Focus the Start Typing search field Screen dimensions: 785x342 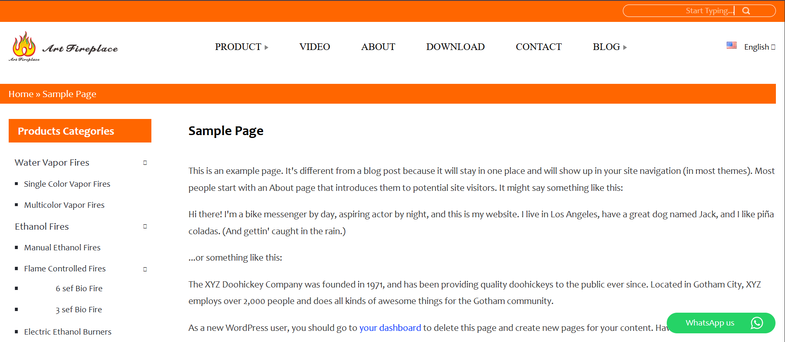(x=678, y=11)
